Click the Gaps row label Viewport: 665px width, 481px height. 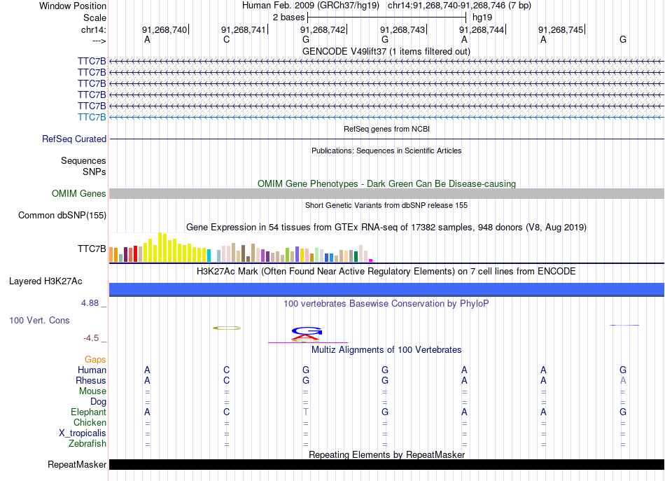tap(95, 359)
